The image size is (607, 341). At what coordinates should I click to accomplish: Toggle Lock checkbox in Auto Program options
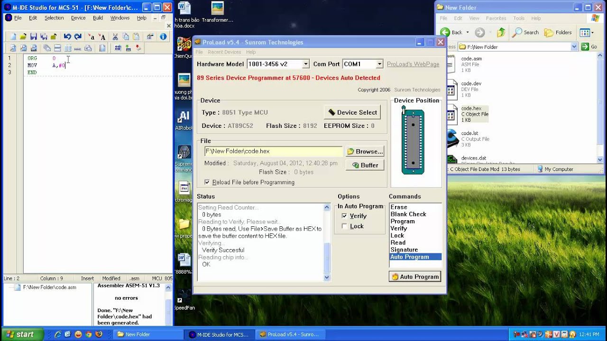(344, 226)
